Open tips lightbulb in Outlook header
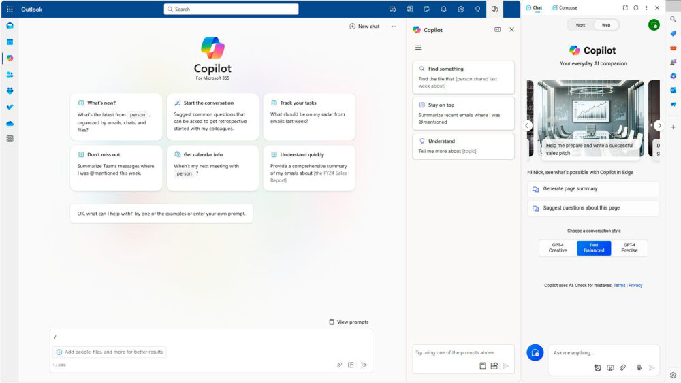The image size is (681, 383). pos(477,9)
